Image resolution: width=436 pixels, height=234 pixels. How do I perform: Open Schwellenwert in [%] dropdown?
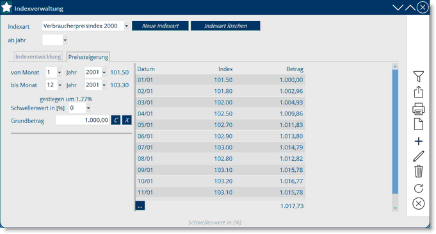pos(88,108)
